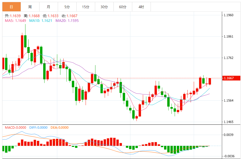Click the rightmost red candlestick
Viewport: 242px width, 159px height.
point(210,81)
